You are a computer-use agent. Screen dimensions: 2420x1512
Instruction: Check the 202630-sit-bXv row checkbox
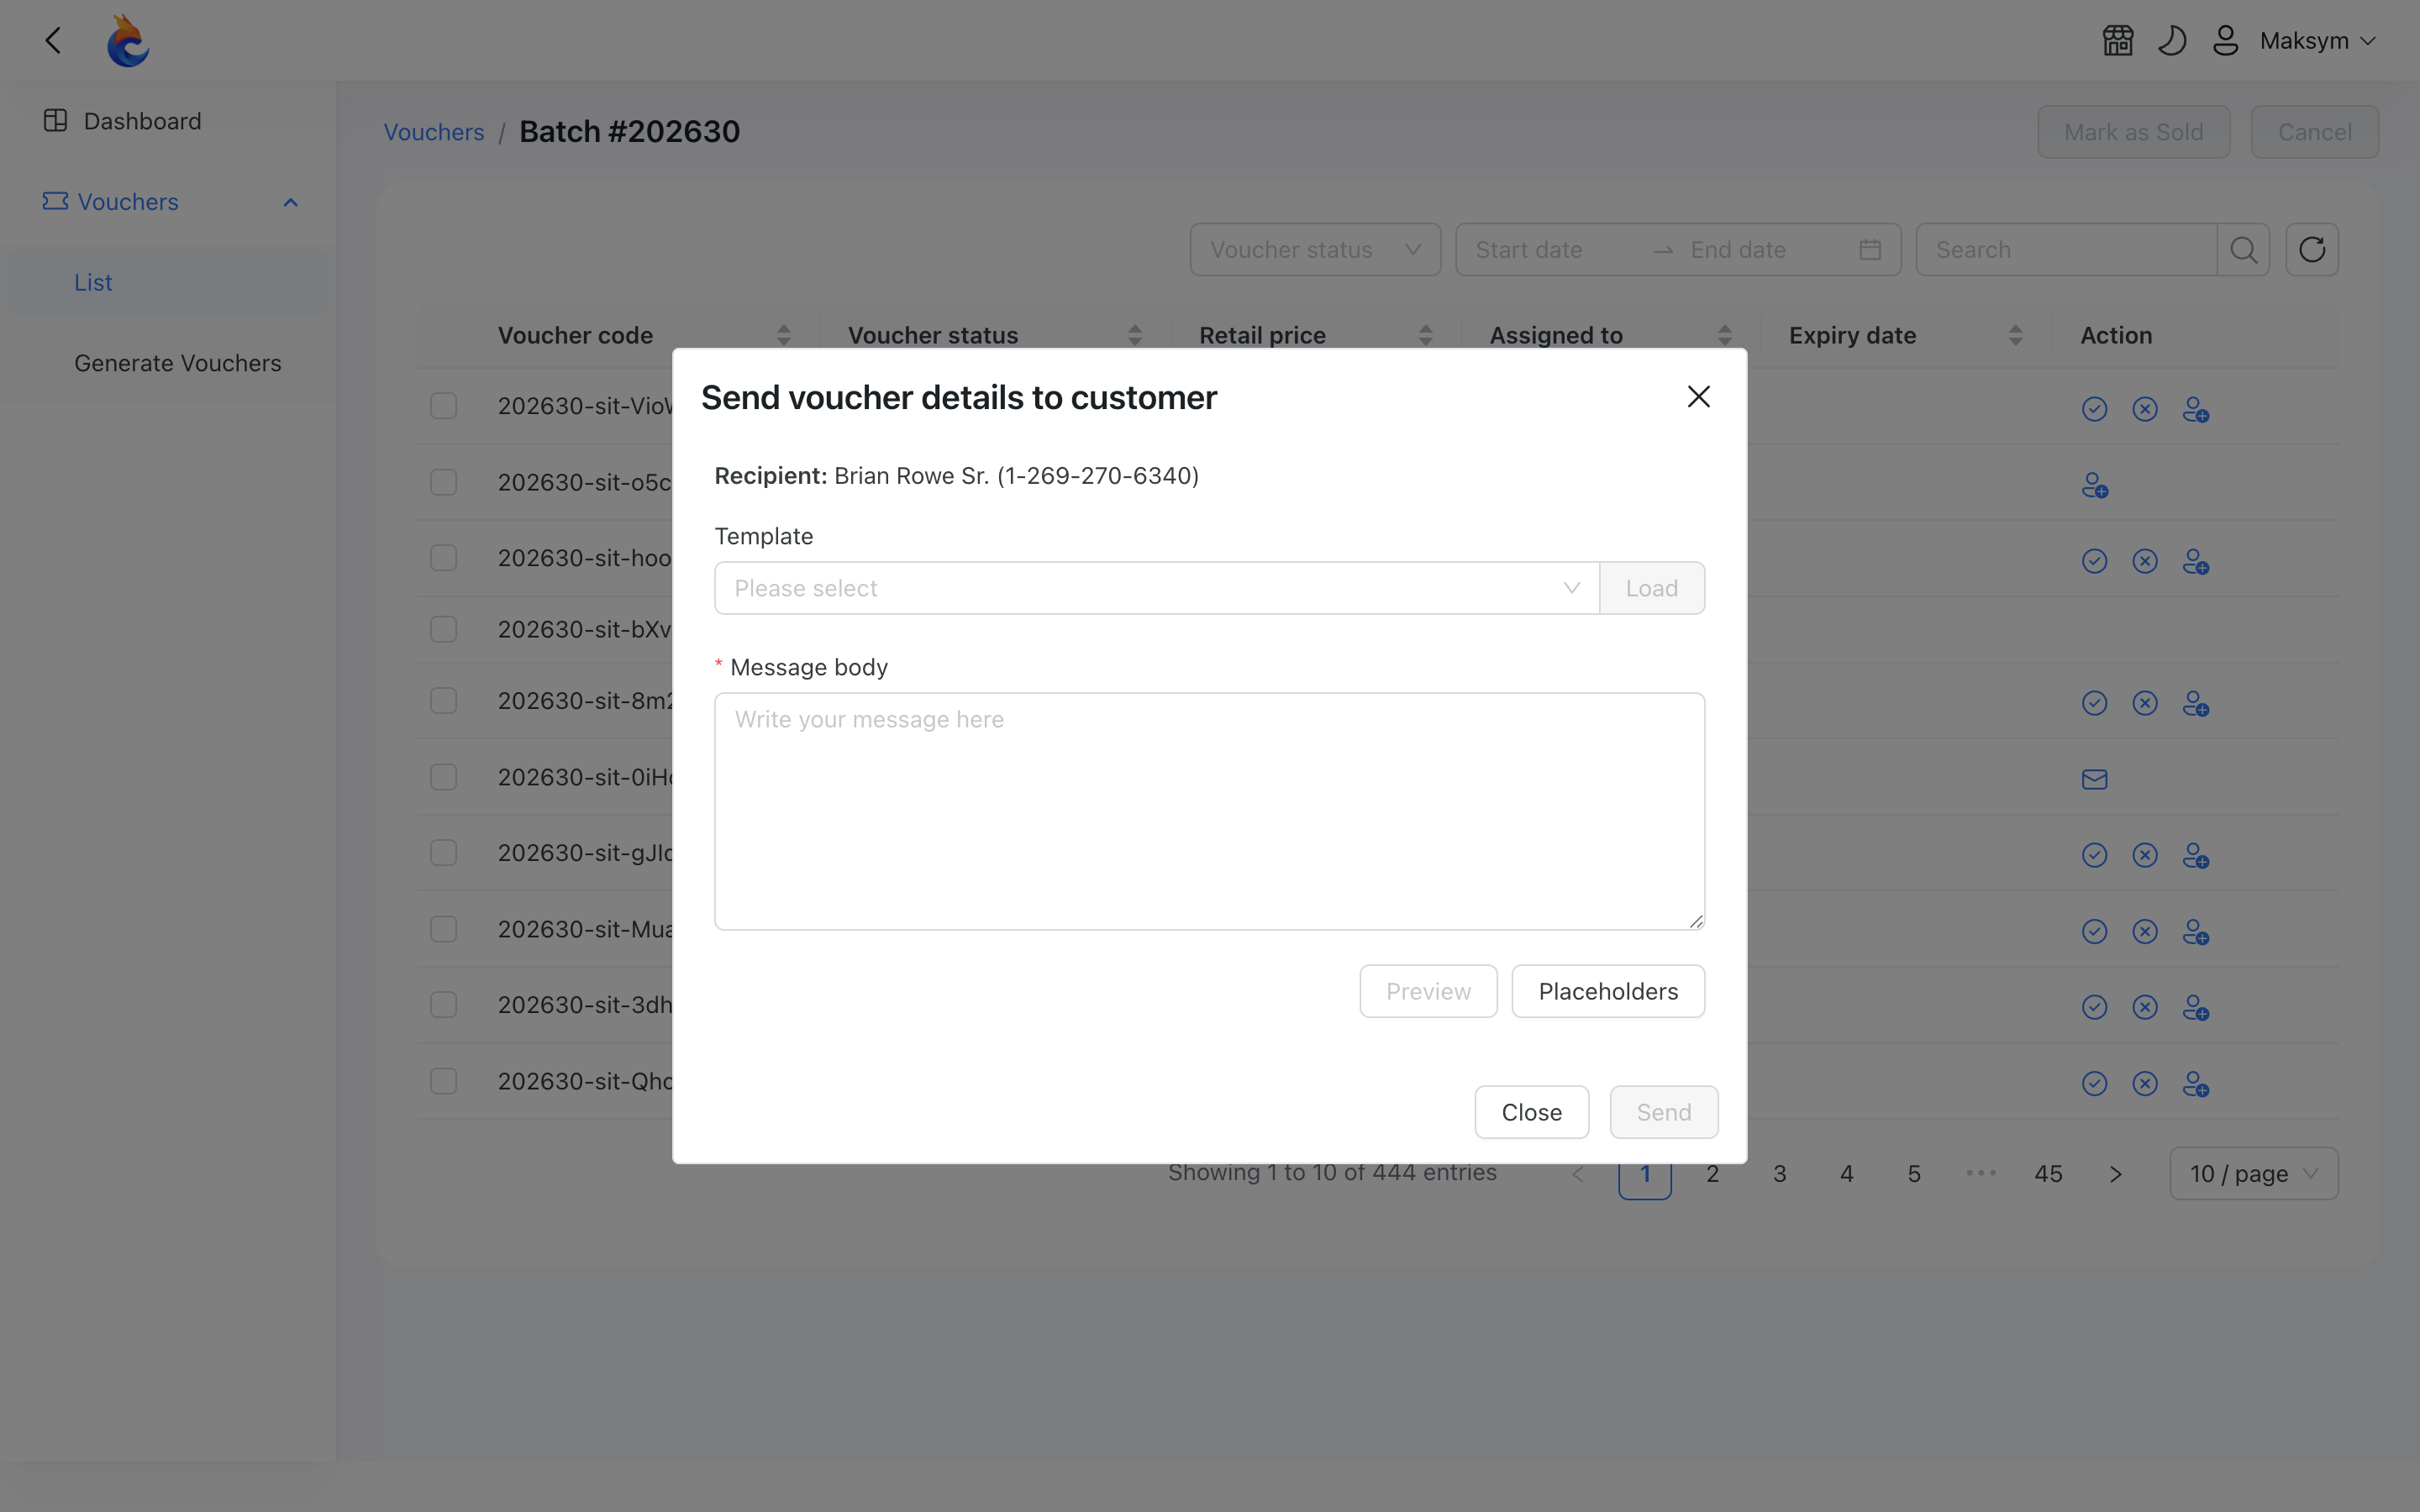443,629
